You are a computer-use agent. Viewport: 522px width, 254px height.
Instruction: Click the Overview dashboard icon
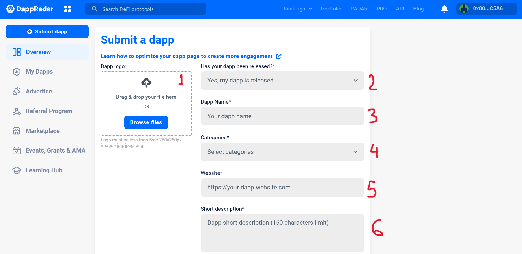(17, 52)
